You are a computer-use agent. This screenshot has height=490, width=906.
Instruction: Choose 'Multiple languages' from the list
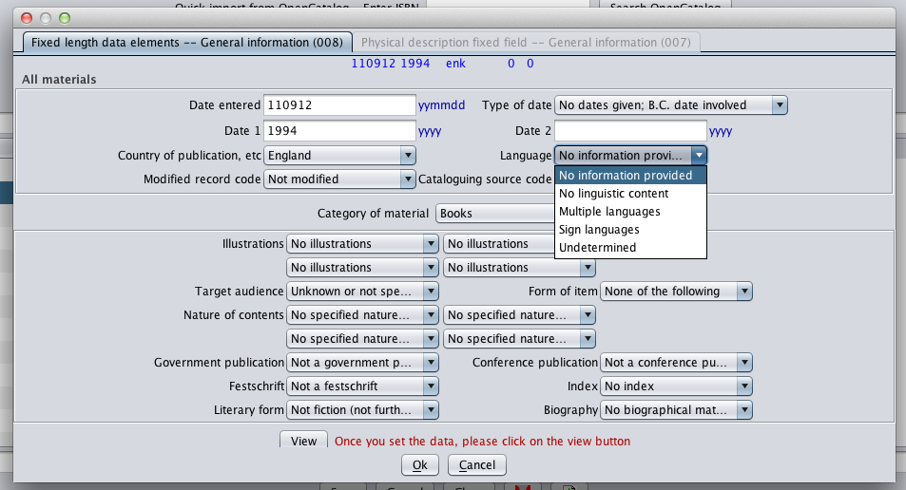click(x=609, y=212)
